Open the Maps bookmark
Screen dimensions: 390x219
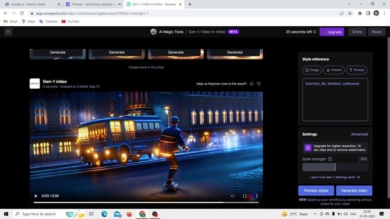point(29,21)
